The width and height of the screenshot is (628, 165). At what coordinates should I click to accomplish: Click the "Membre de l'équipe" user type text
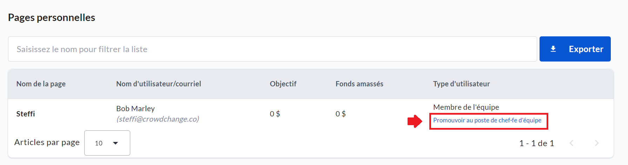(x=466, y=107)
